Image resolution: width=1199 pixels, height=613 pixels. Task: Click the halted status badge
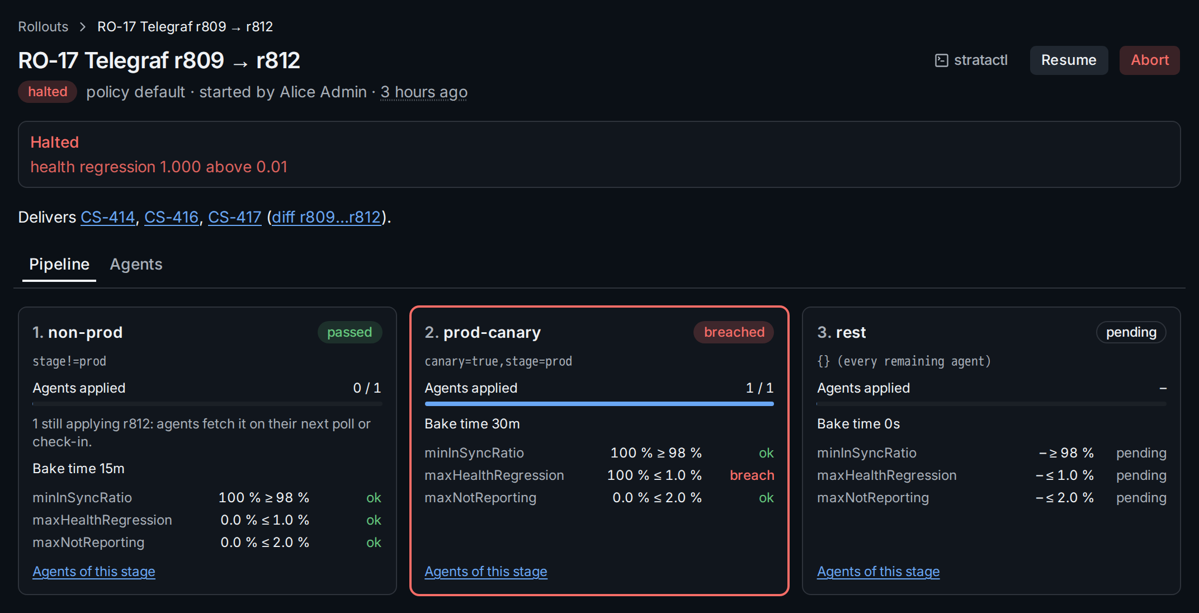(x=48, y=92)
